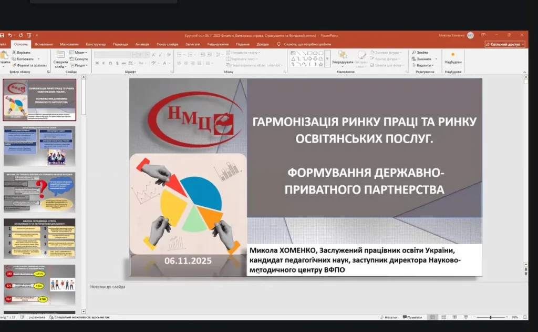Screen dimensions: 538x332
Task: Toggle the Примітки comments pane
Action: [412, 317]
